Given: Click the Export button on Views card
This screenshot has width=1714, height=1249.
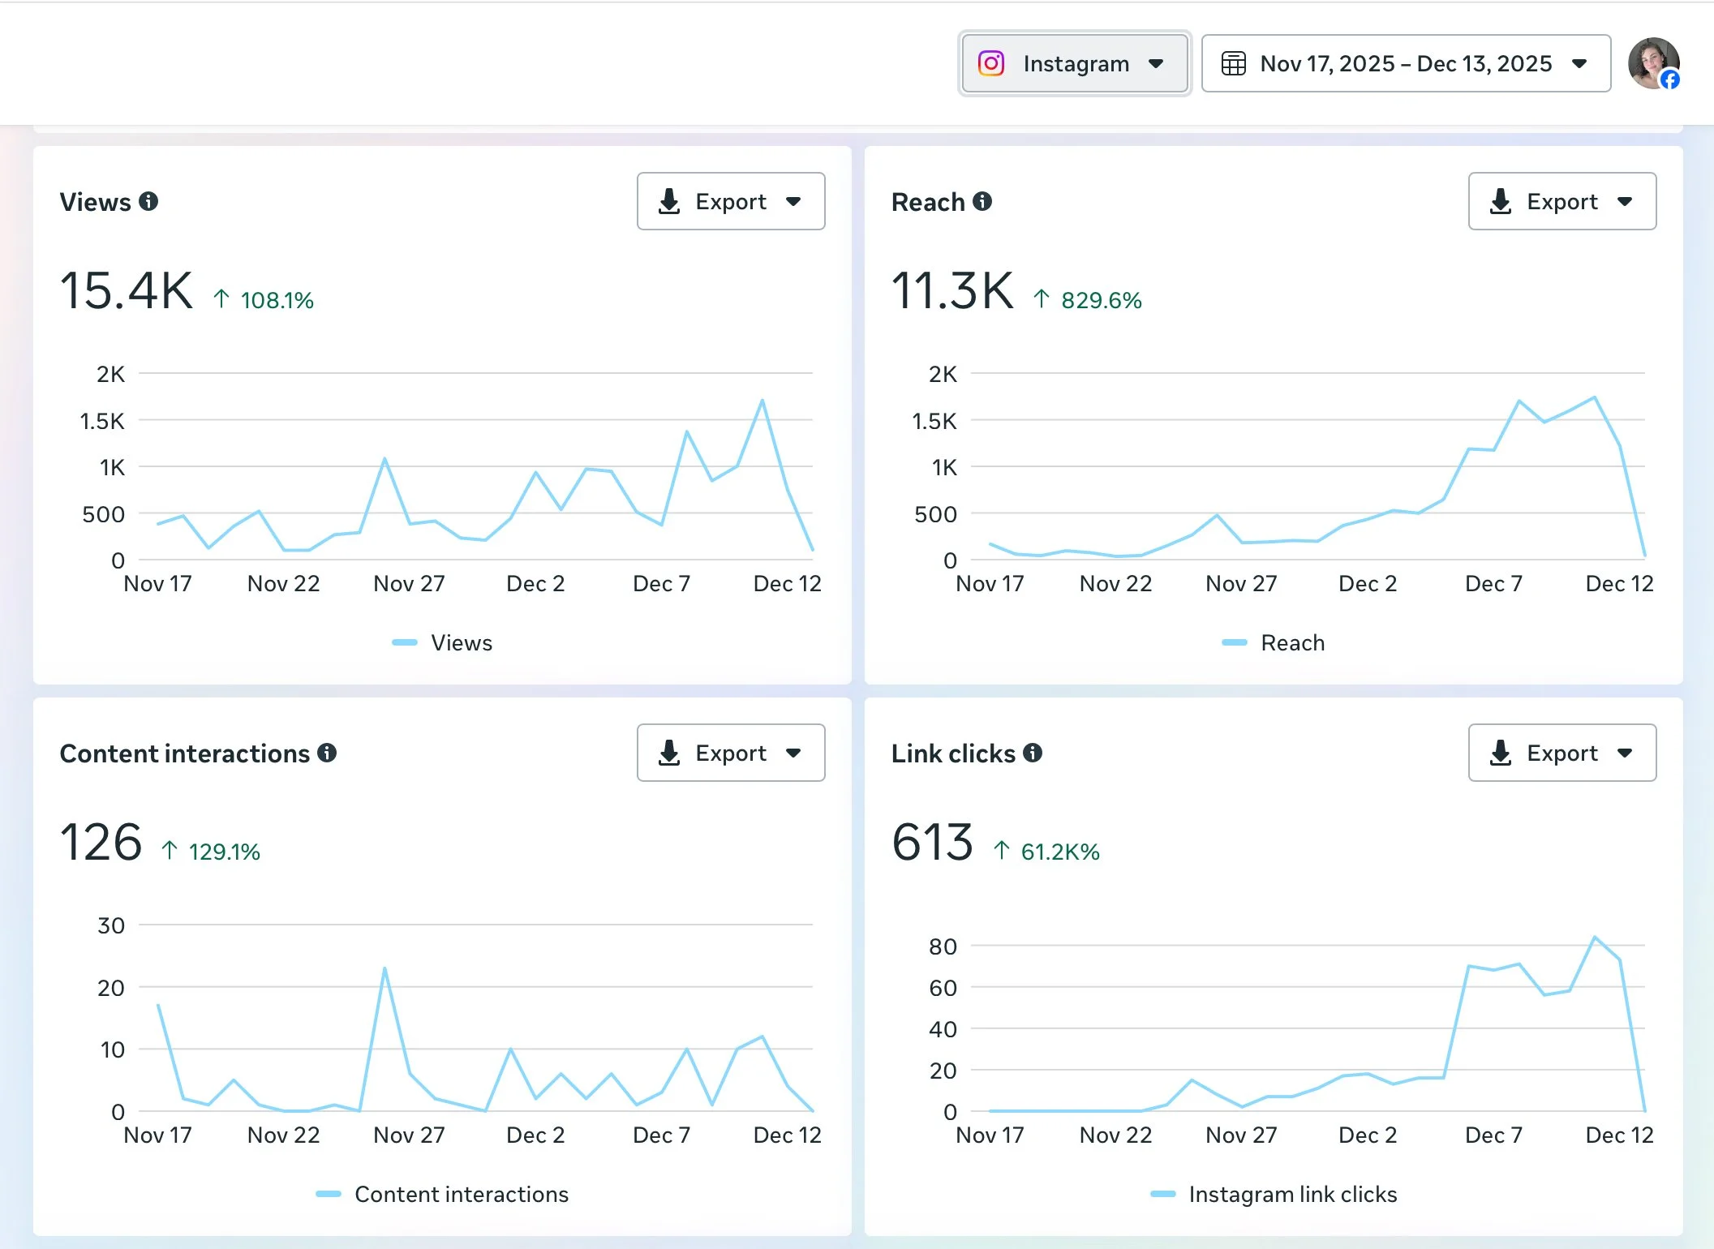Looking at the screenshot, I should point(730,201).
